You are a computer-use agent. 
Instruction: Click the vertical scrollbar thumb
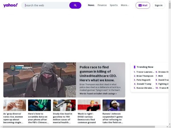pyautogui.click(x=170, y=6)
